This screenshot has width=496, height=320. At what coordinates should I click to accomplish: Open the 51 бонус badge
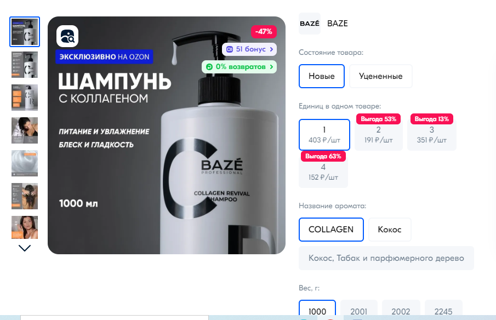(249, 49)
